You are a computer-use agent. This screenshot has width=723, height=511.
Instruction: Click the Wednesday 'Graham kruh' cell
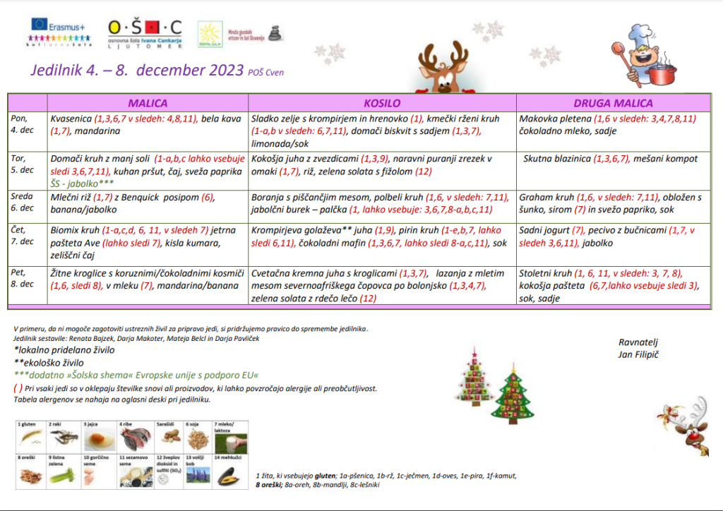pos(614,207)
